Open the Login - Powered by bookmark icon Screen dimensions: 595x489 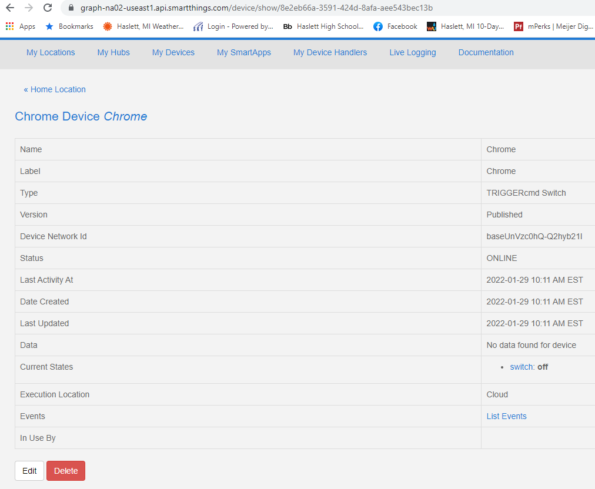(x=198, y=26)
